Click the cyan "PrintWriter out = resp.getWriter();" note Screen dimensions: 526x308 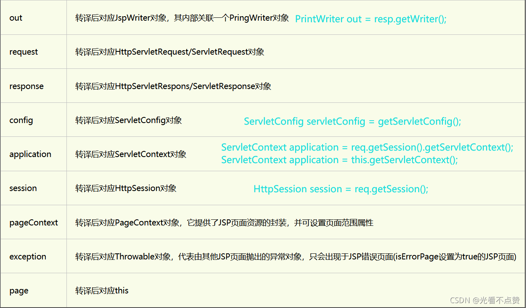coord(371,19)
